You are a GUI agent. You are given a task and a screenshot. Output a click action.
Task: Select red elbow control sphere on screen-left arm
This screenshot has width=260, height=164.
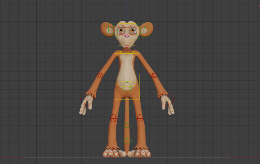pos(100,75)
